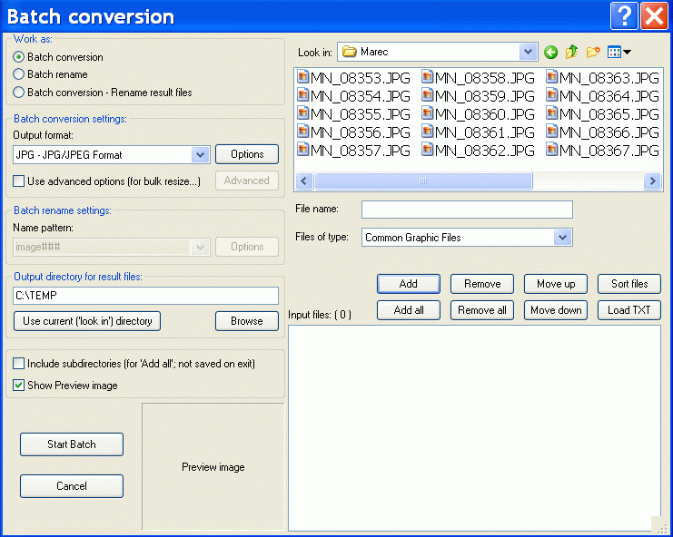This screenshot has height=537, width=673.
Task: Open the View menu icon
Action: click(x=619, y=53)
